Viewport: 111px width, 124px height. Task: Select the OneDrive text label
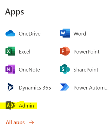30,34
